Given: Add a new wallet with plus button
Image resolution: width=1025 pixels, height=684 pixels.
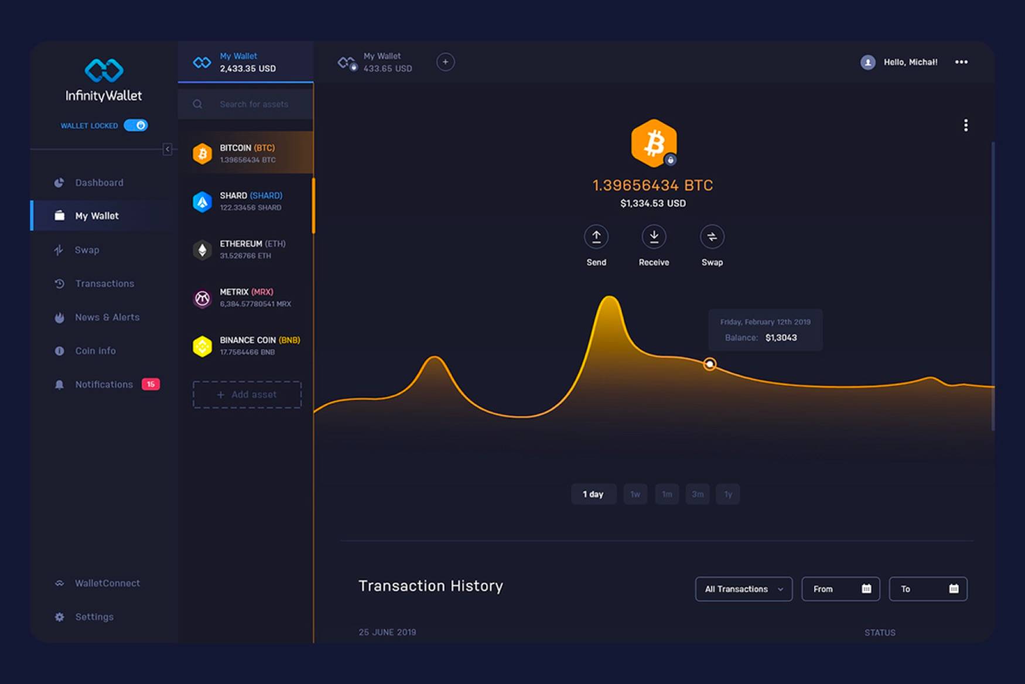Looking at the screenshot, I should pyautogui.click(x=445, y=62).
